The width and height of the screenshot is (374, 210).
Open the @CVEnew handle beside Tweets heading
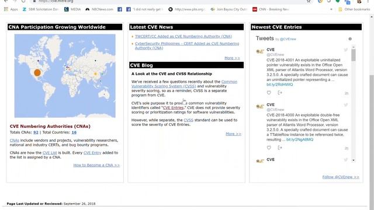click(x=288, y=39)
